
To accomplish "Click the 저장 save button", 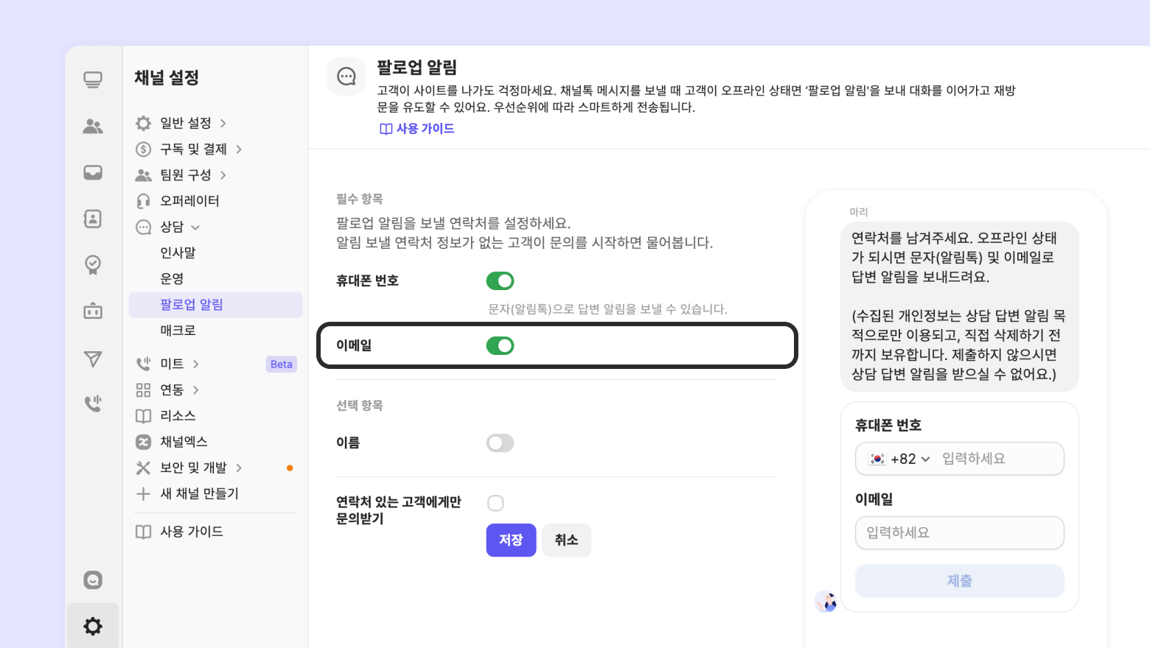I will coord(511,540).
